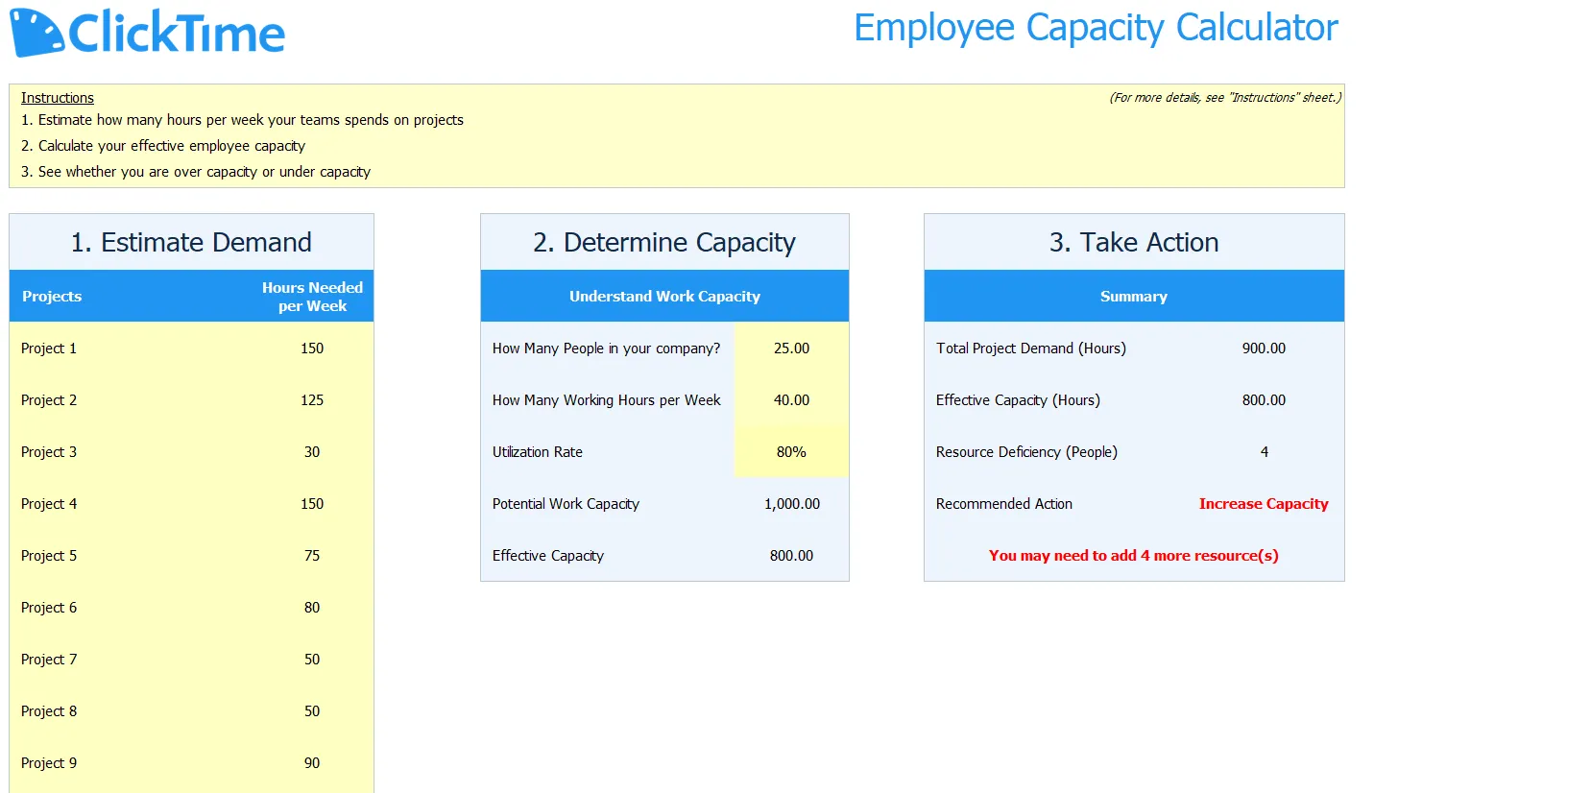The image size is (1591, 793).
Task: Click the Total Project Demand value 900.00
Action: point(1264,348)
